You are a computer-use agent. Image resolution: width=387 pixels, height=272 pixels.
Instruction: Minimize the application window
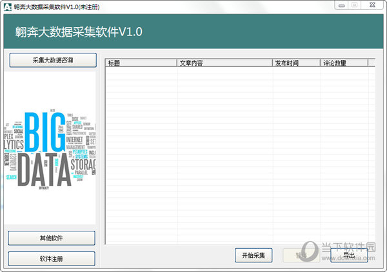pos(341,5)
